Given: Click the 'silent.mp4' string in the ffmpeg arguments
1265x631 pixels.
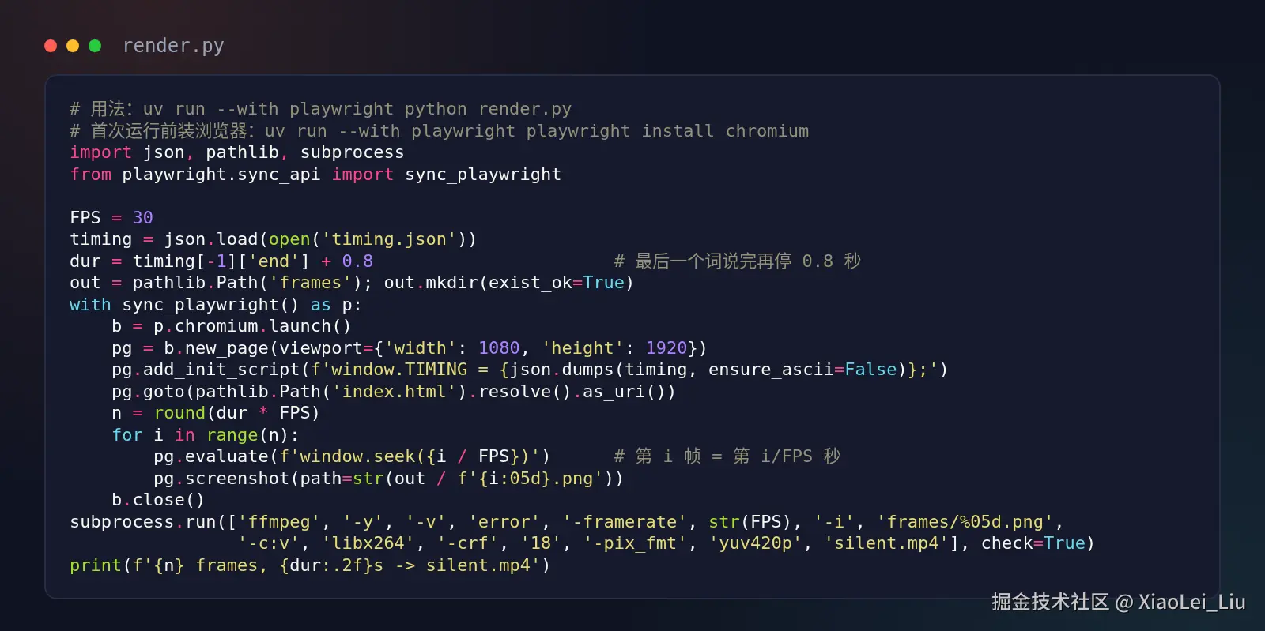Looking at the screenshot, I should (886, 543).
